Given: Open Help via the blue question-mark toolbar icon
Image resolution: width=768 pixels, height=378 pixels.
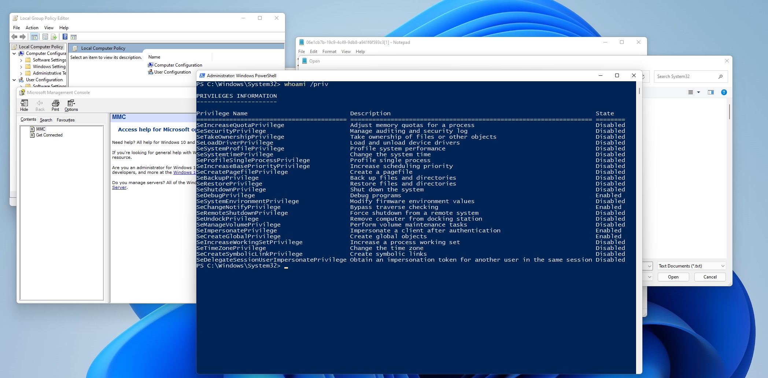Looking at the screenshot, I should pos(65,37).
